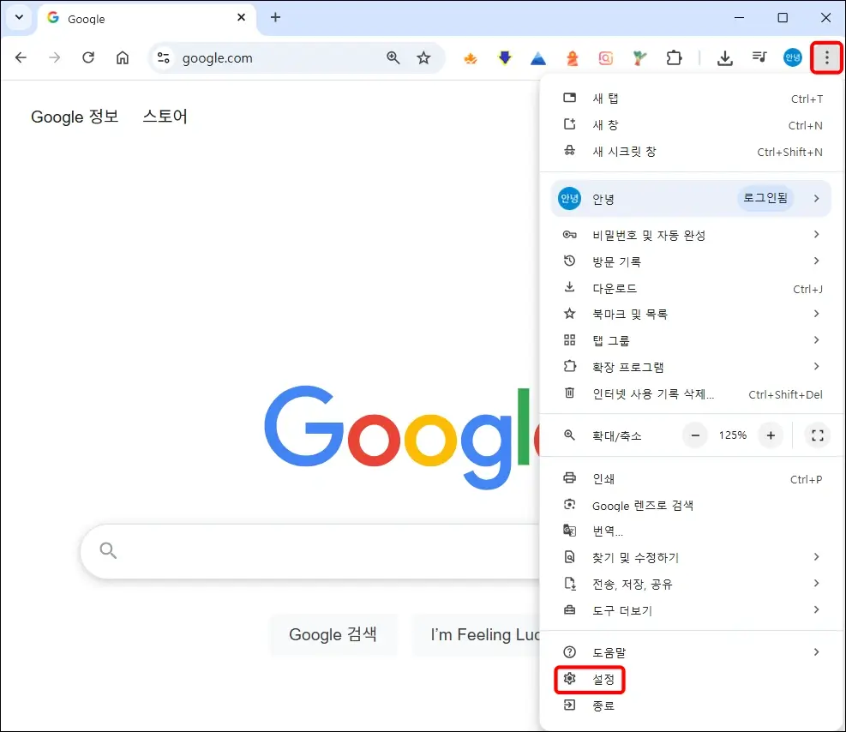846x732 pixels.
Task: Open the Google 정보 link
Action: (x=75, y=117)
